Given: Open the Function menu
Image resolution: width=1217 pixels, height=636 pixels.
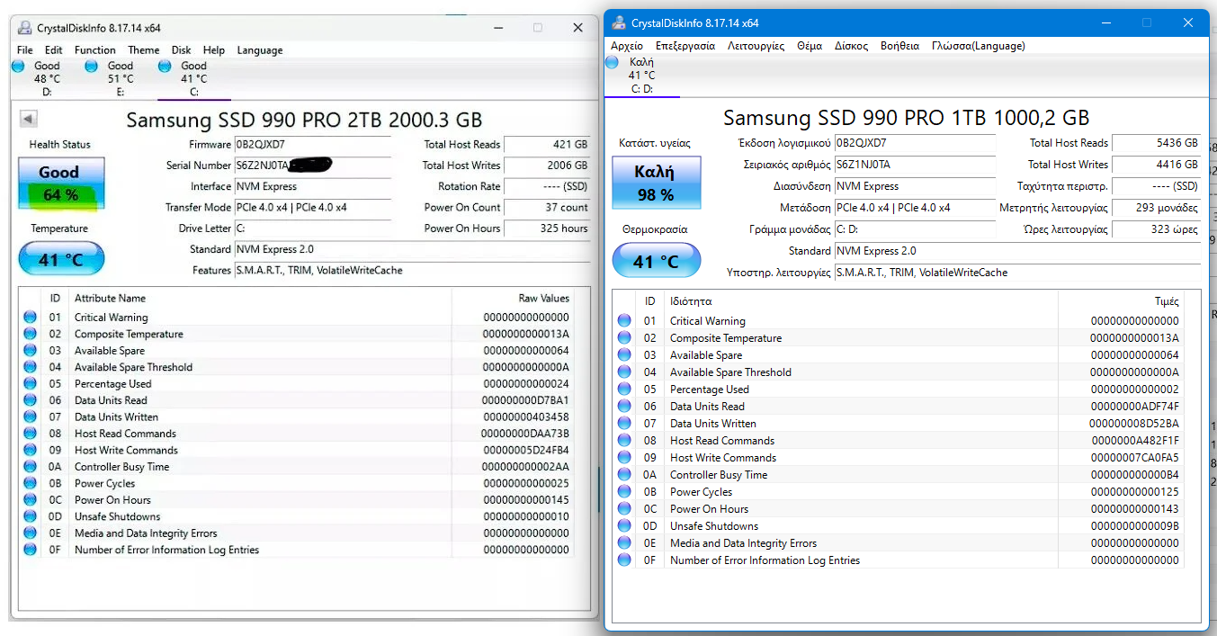Looking at the screenshot, I should (95, 50).
